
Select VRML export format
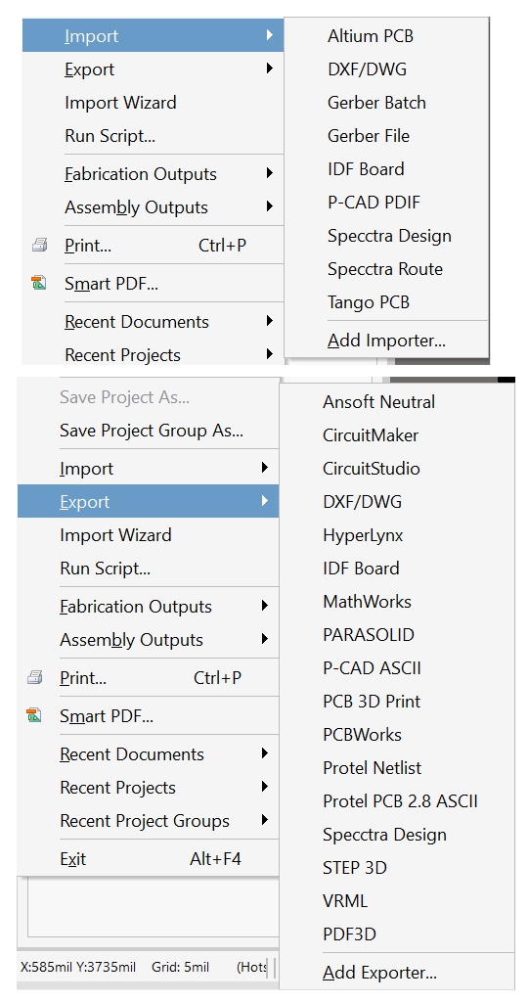pyautogui.click(x=345, y=901)
